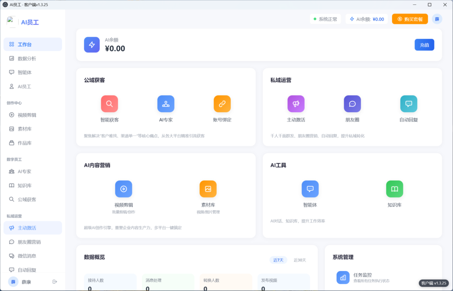Switch data overview to 近30天

pyautogui.click(x=299, y=260)
